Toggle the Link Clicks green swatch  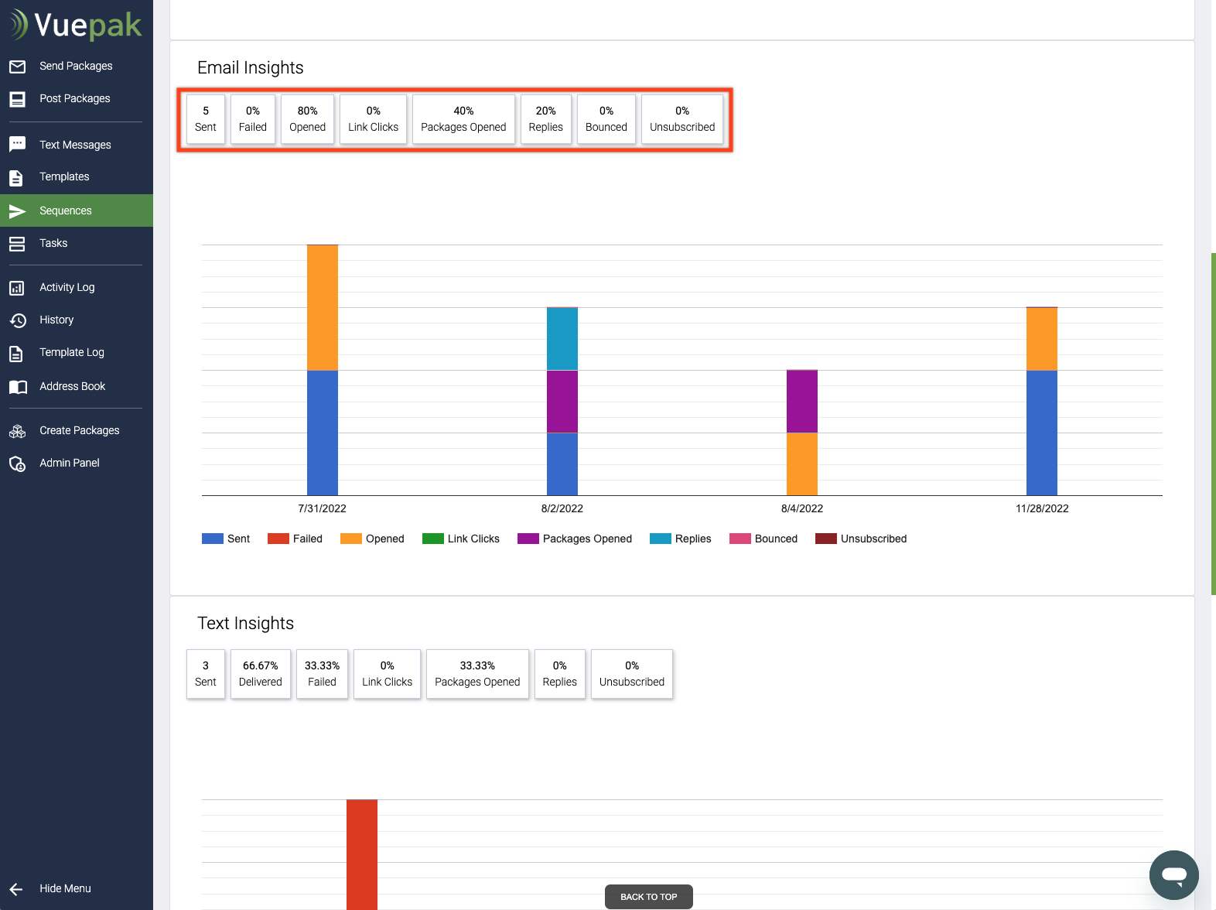point(433,539)
